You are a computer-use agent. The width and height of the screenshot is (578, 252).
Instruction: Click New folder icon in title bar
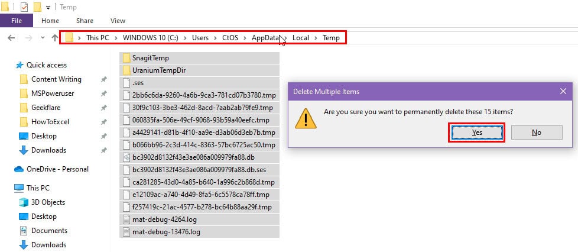coord(37,7)
